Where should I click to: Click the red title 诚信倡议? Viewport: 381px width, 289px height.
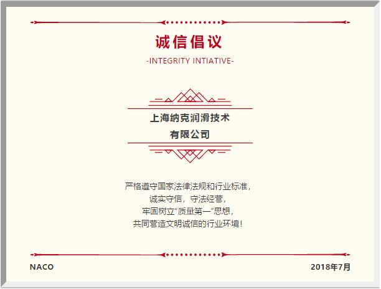tap(189, 42)
